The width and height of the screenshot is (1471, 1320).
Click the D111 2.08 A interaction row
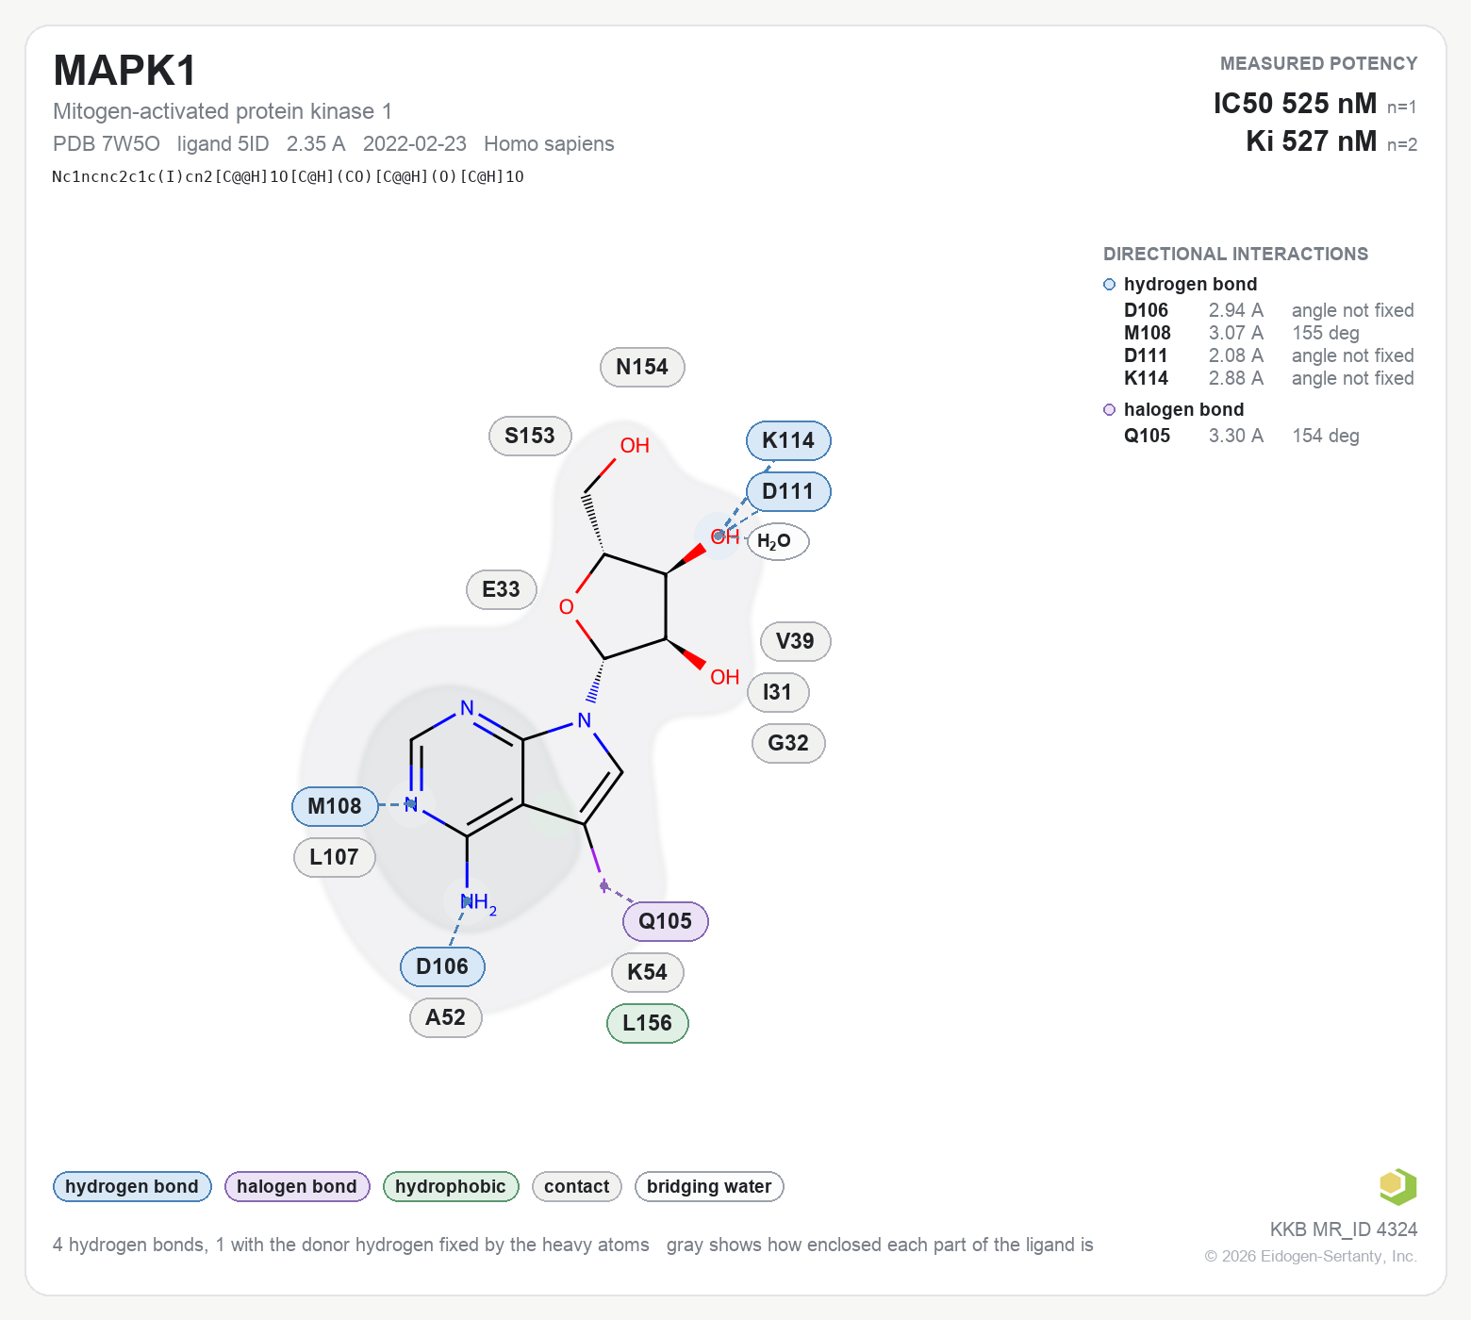(x=1269, y=355)
